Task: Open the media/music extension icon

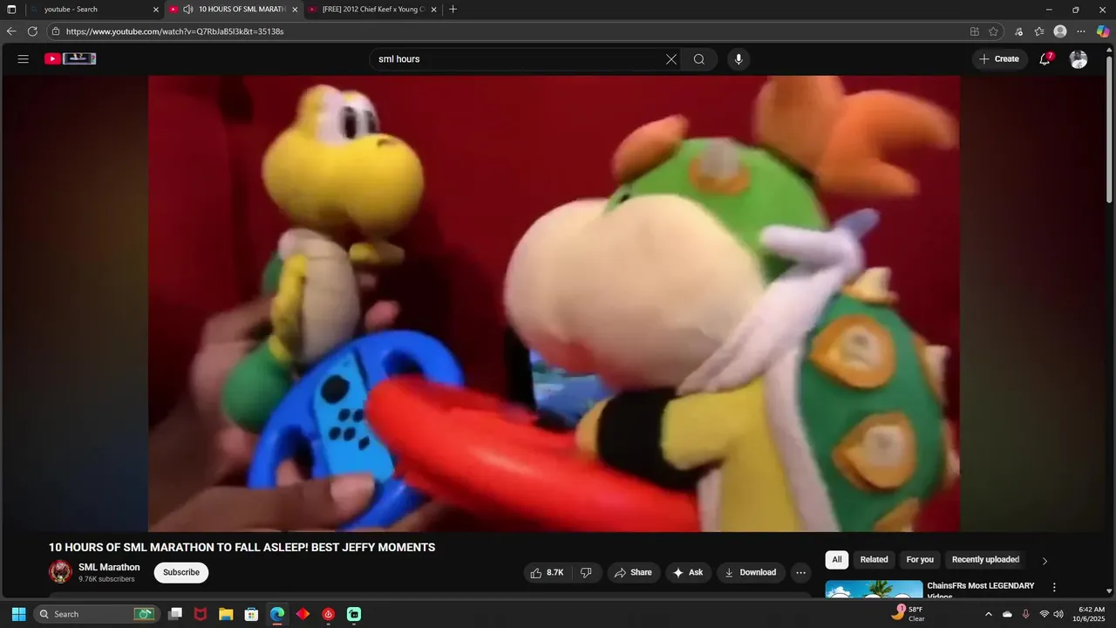Action: pos(1019,31)
